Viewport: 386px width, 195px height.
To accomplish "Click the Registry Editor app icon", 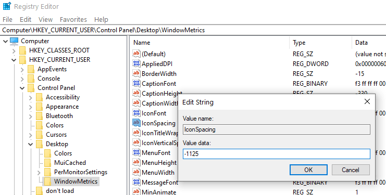I will [7, 6].
